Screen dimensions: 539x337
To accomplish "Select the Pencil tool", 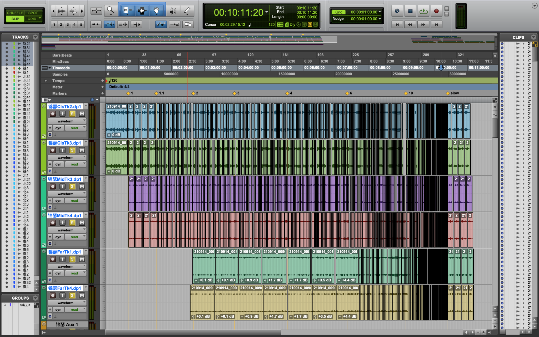I will [x=187, y=11].
